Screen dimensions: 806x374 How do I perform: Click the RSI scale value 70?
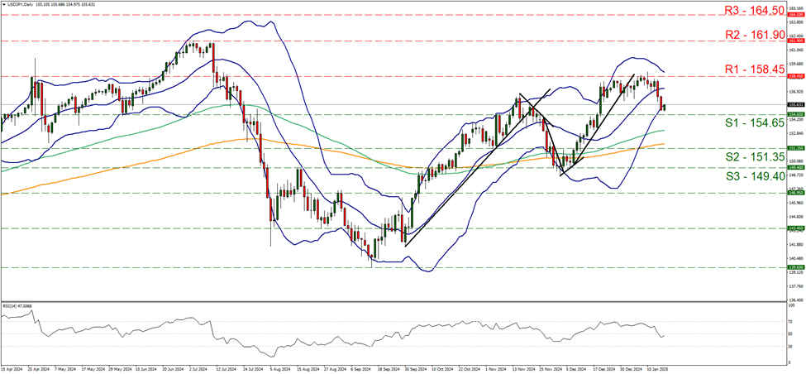pyautogui.click(x=792, y=322)
